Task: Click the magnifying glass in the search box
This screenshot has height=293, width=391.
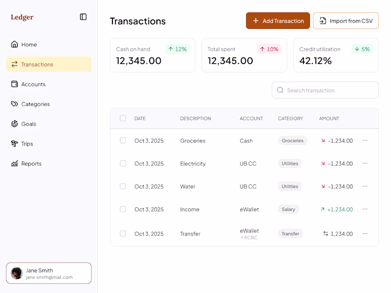Action: [280, 90]
